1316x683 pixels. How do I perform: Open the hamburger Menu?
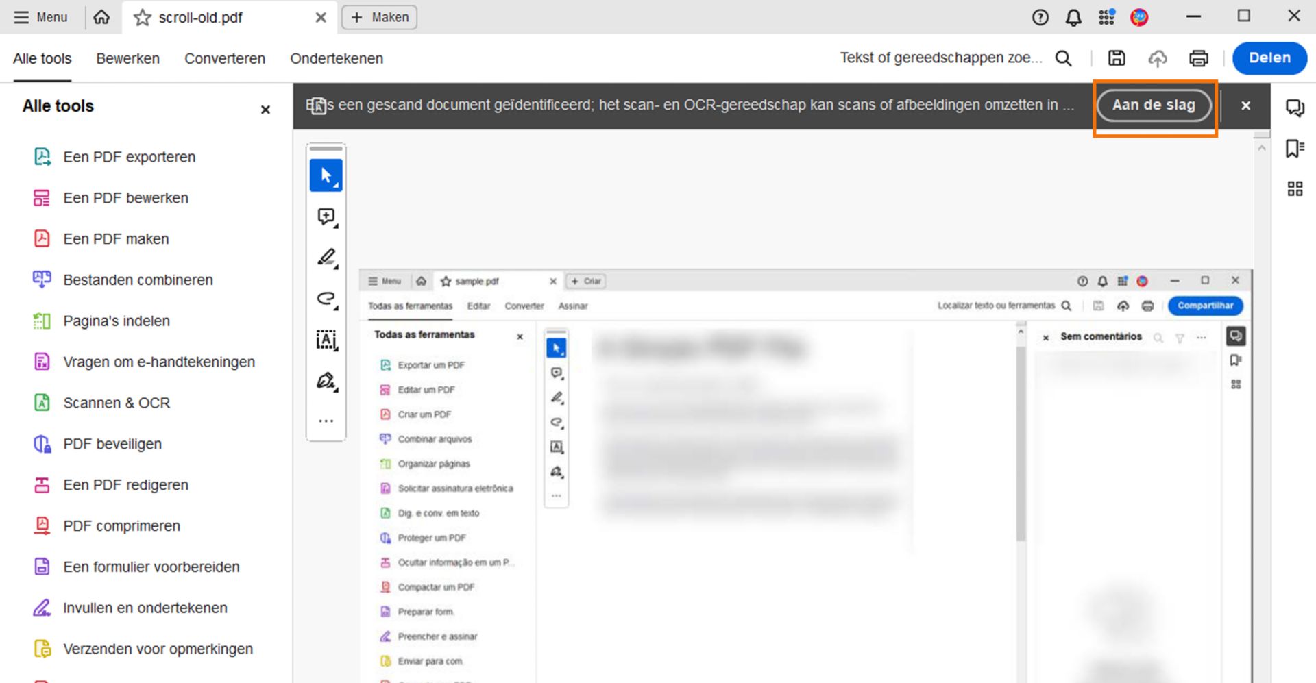(40, 17)
